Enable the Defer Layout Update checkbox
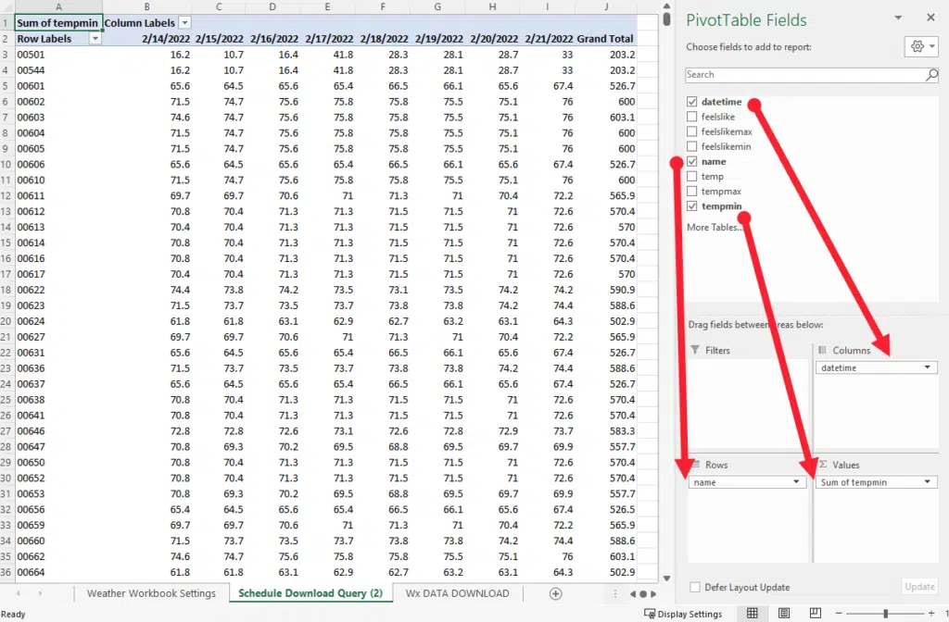Screen dimensions: 949x622 pyautogui.click(x=695, y=587)
